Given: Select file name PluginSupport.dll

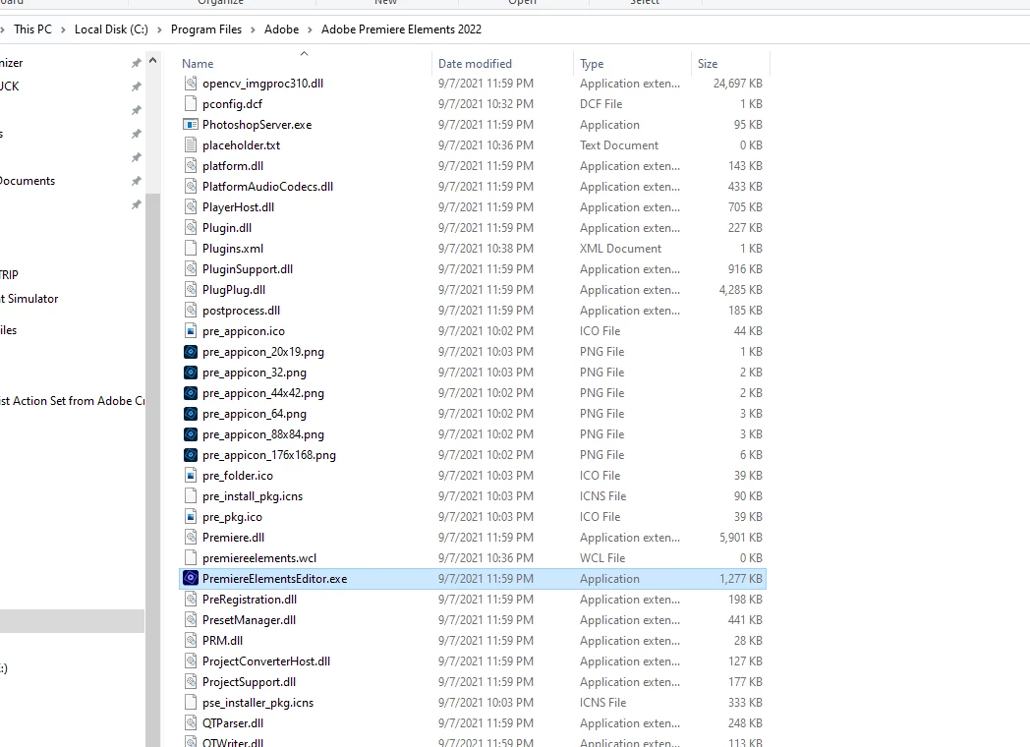Looking at the screenshot, I should click(x=248, y=268).
